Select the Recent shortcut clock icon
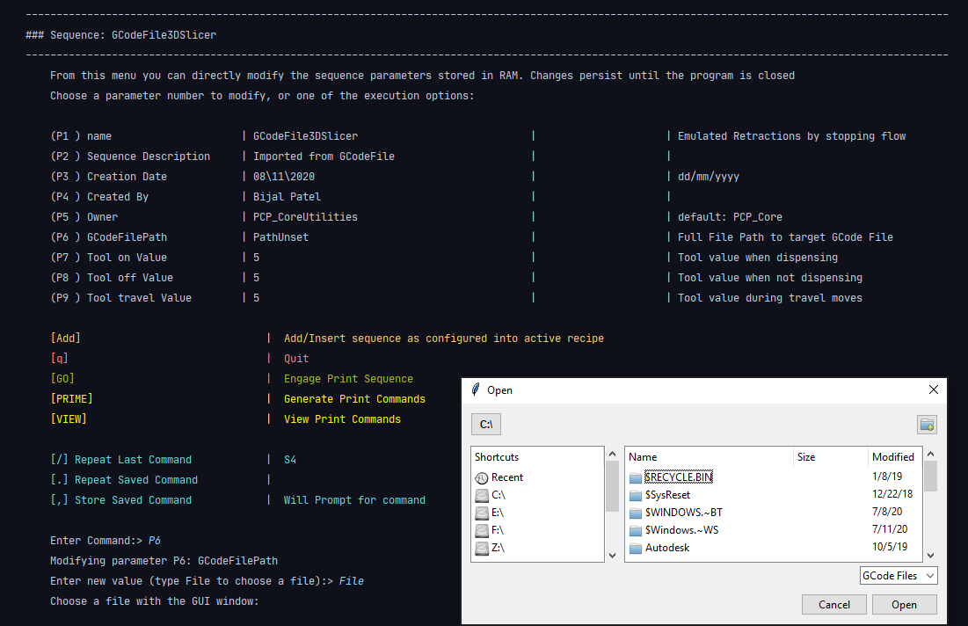This screenshot has width=968, height=626. [482, 477]
